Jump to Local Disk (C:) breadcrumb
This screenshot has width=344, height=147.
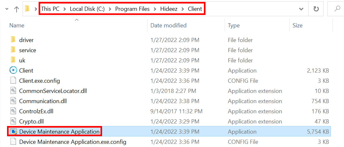click(x=87, y=9)
